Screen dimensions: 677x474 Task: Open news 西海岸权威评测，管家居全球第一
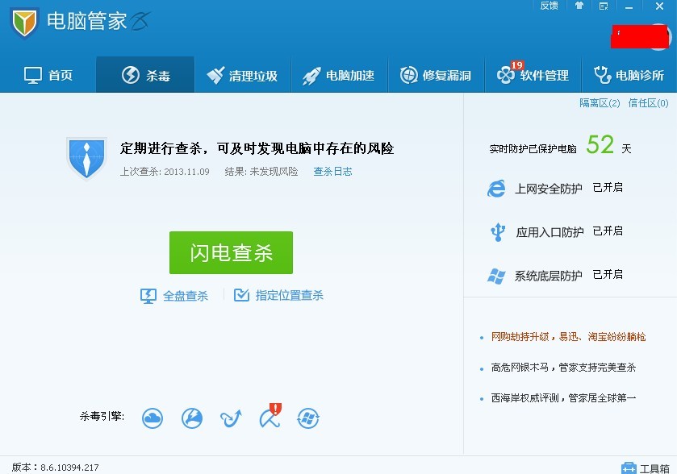tap(563, 397)
